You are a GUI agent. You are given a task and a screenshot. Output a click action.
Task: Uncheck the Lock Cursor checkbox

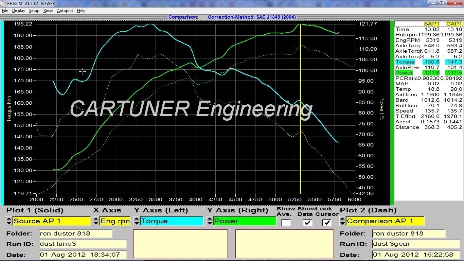[327, 223]
